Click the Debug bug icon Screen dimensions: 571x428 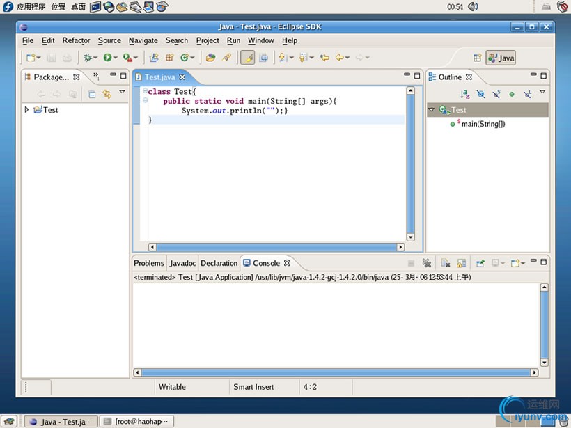click(x=87, y=58)
